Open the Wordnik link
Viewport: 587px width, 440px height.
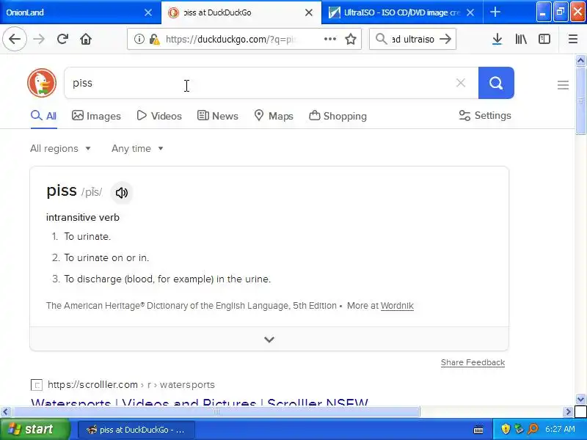point(397,306)
